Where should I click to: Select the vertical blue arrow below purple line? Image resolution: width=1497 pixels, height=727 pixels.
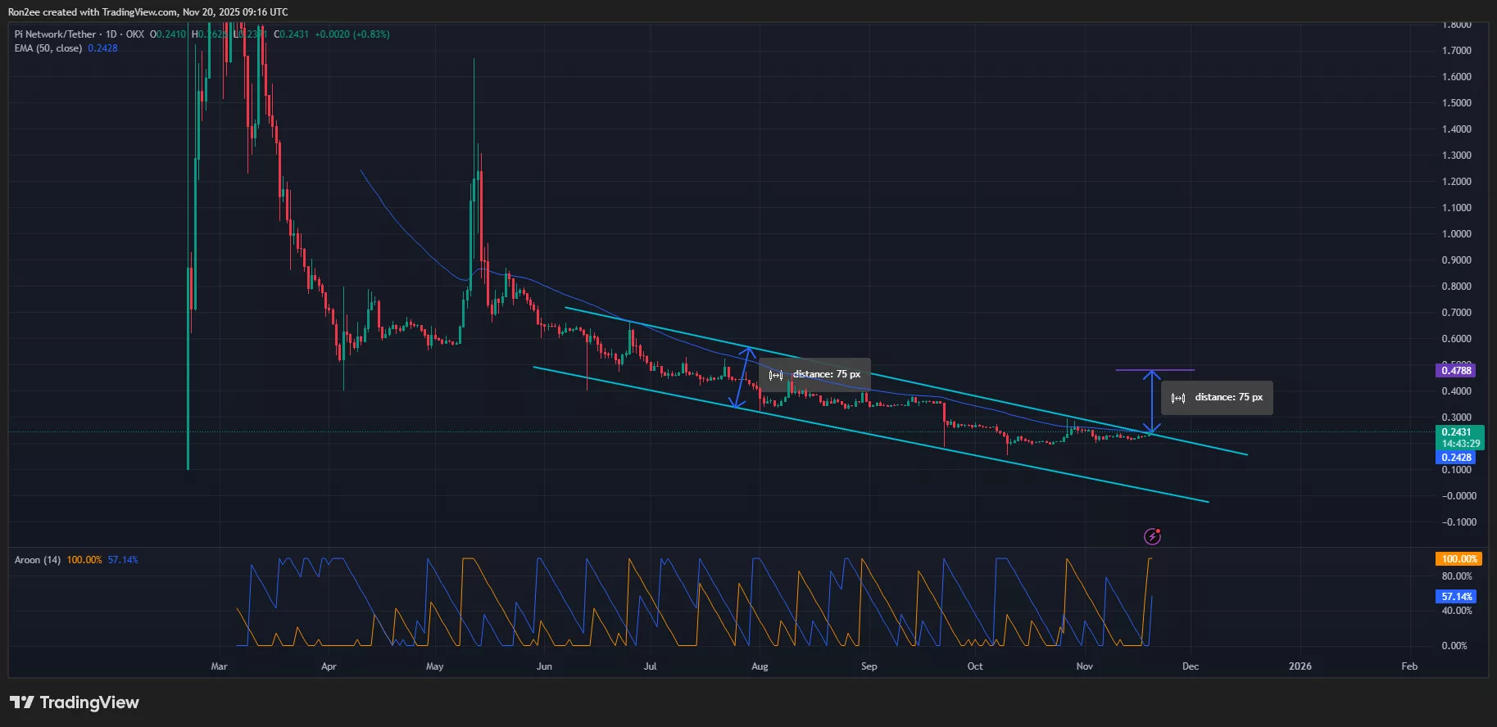point(1152,402)
